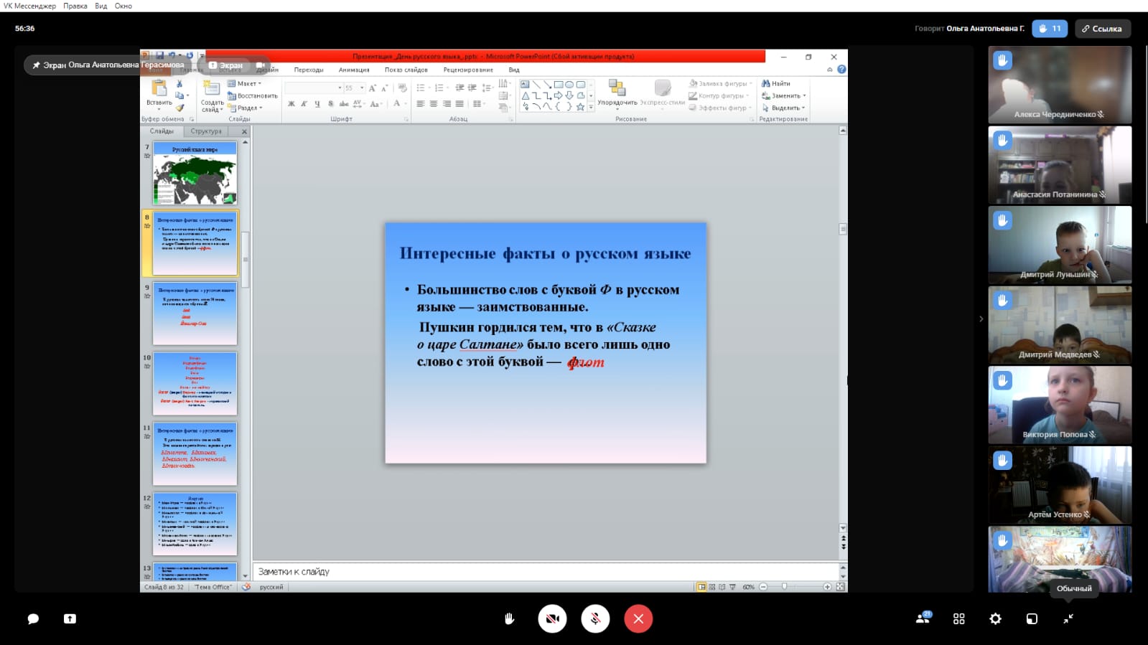This screenshot has height=645, width=1148.
Task: Open the Макет layout dropdown
Action: (245, 83)
